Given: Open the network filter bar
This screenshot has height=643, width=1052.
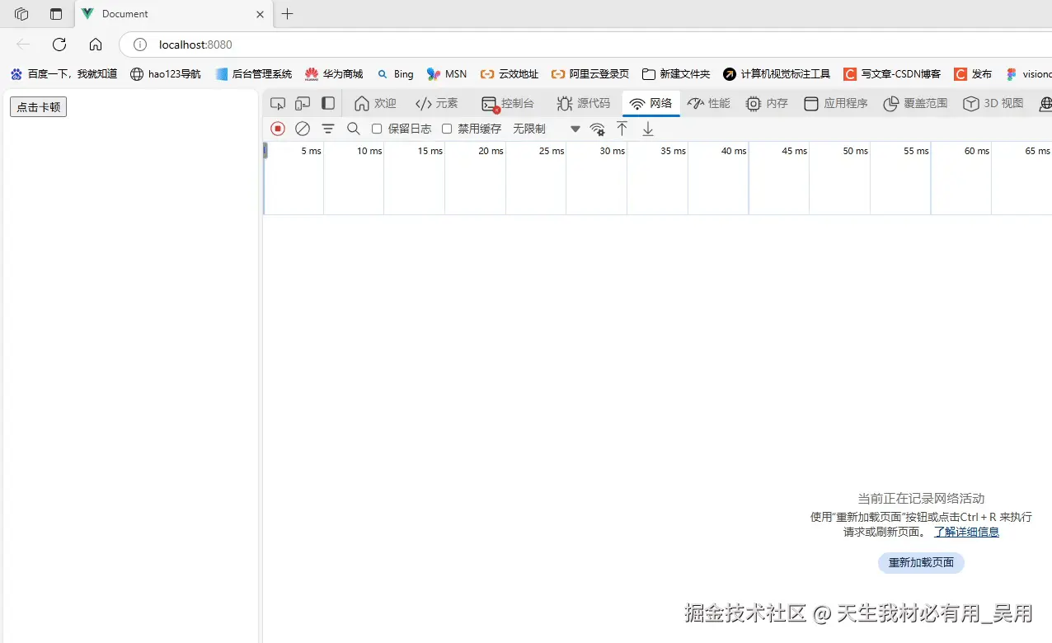Looking at the screenshot, I should (x=328, y=129).
